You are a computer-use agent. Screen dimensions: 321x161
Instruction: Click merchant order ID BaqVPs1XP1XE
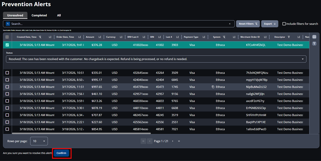point(256,122)
